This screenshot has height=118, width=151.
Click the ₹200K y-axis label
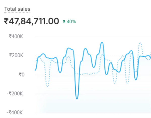[16, 56]
